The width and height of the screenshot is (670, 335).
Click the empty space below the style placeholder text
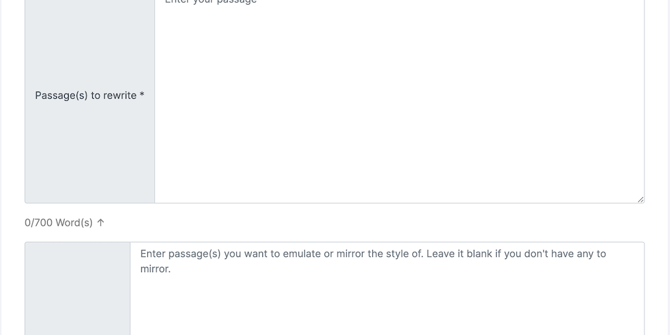pos(386,308)
